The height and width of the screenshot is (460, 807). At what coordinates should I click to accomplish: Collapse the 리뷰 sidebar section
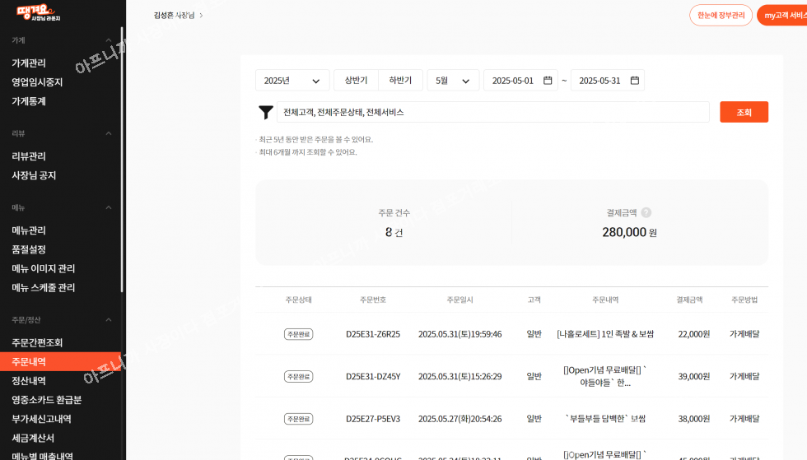point(108,133)
